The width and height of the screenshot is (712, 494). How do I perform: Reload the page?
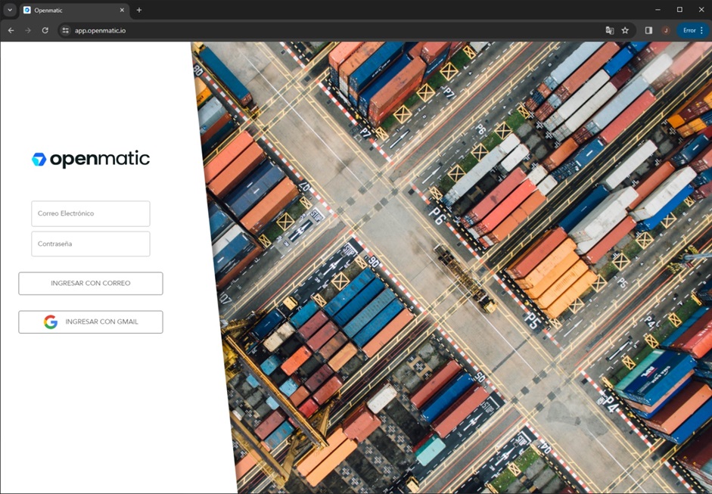coord(45,30)
